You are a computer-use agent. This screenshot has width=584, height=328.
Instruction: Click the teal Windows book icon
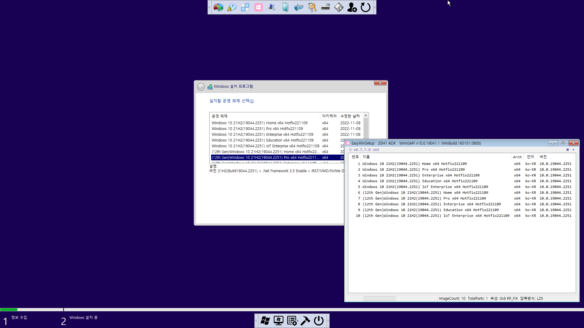(285, 7)
